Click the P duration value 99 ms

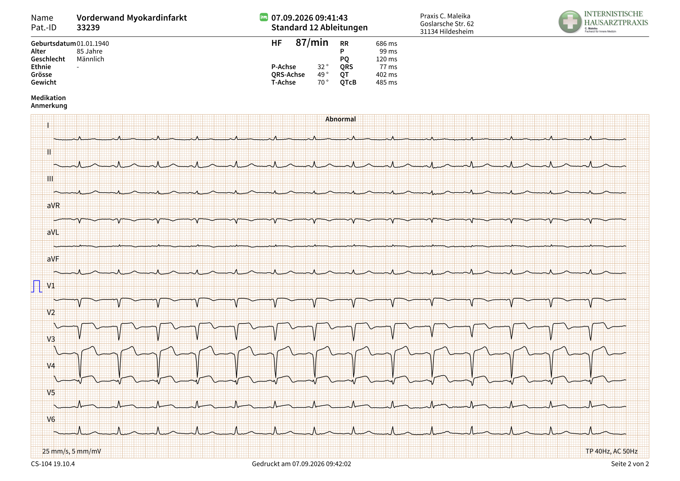point(388,51)
